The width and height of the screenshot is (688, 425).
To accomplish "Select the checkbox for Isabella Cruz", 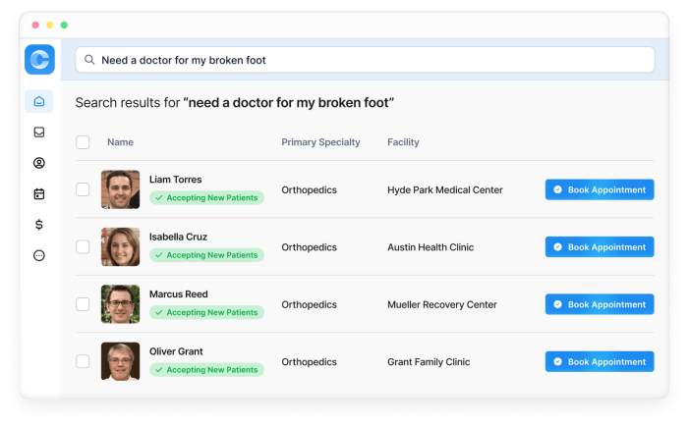I will click(x=83, y=247).
